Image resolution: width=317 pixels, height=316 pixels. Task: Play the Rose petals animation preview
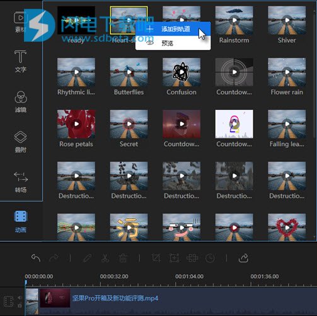[x=76, y=124]
